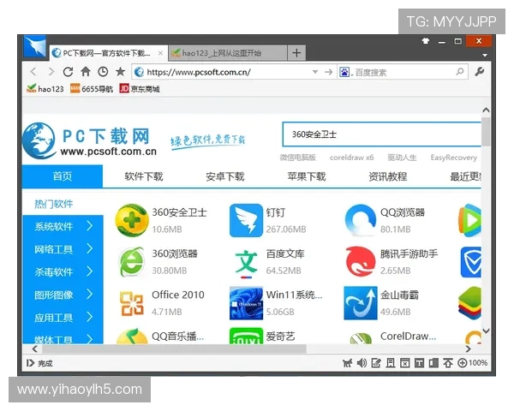Expand the 图形图像 category chevron
Screen dimensions: 514x411
pos(90,295)
